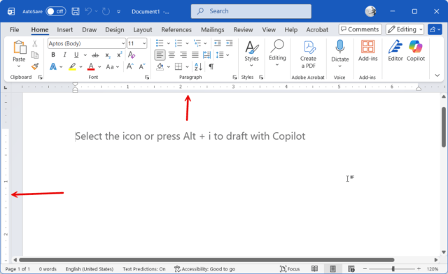This screenshot has width=448, height=274.
Task: Toggle show paragraph marks
Action: pos(211,66)
